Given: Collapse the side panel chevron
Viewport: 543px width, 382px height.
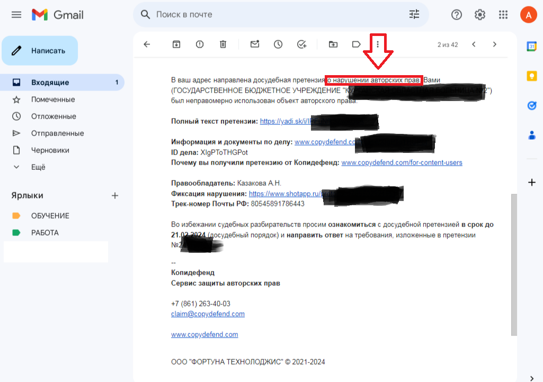Looking at the screenshot, I should 531,378.
